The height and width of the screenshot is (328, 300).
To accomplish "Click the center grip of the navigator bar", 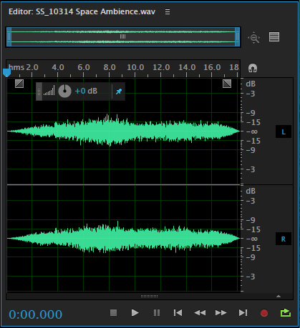I will tap(122, 36).
